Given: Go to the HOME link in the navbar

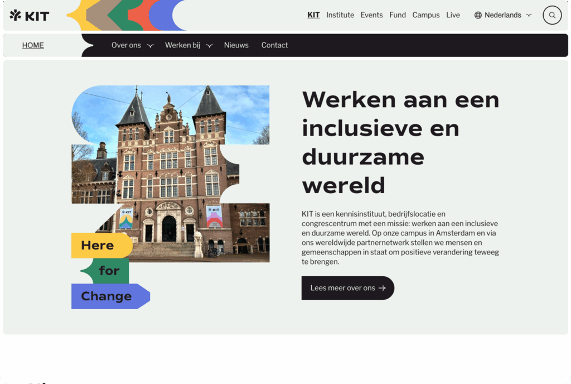Looking at the screenshot, I should 32,45.
